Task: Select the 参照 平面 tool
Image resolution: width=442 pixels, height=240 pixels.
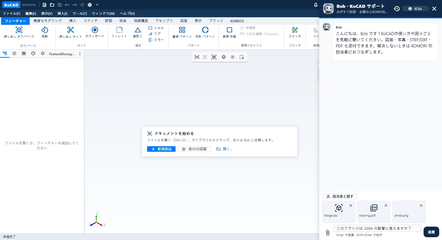Action: [x=229, y=32]
